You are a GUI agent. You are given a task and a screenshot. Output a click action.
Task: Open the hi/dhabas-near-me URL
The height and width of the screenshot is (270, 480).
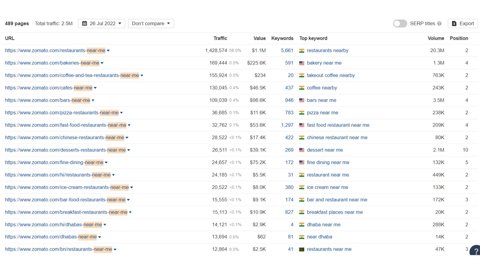click(x=53, y=225)
